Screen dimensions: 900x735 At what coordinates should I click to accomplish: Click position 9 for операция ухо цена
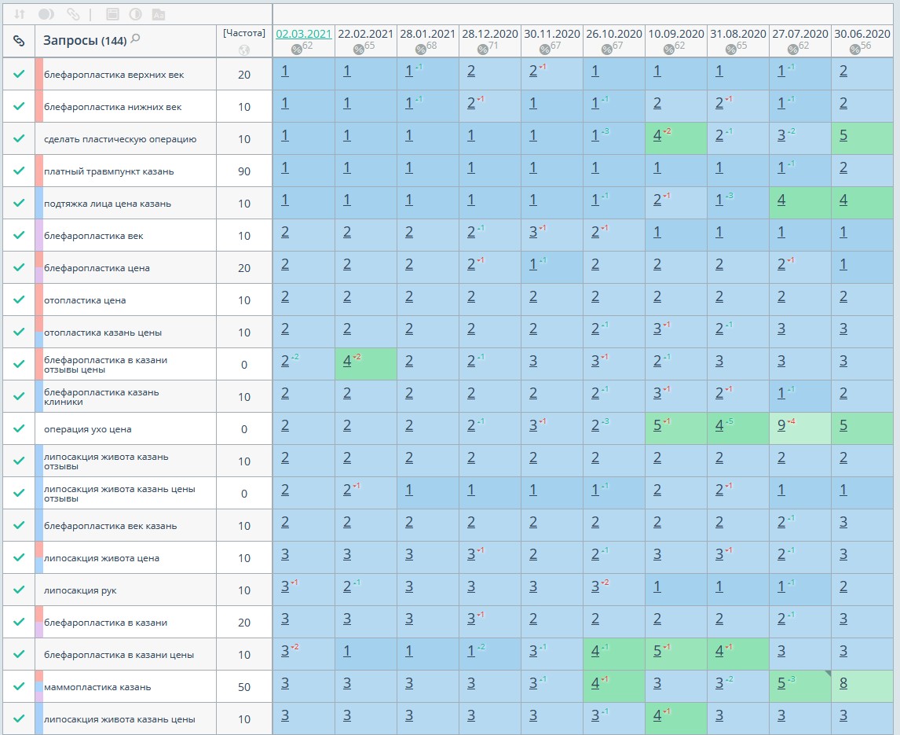tap(781, 428)
